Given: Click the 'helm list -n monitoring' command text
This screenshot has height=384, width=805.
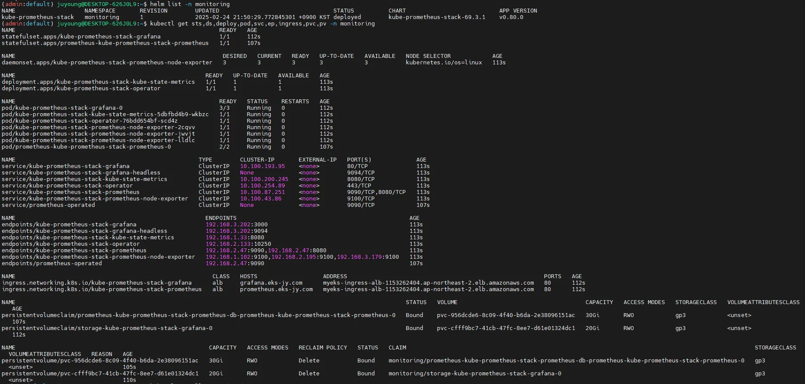Looking at the screenshot, I should tap(190, 4).
